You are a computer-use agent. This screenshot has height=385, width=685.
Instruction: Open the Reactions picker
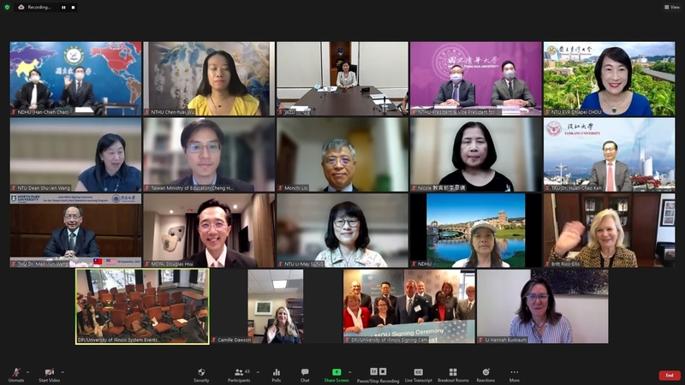pyautogui.click(x=485, y=374)
